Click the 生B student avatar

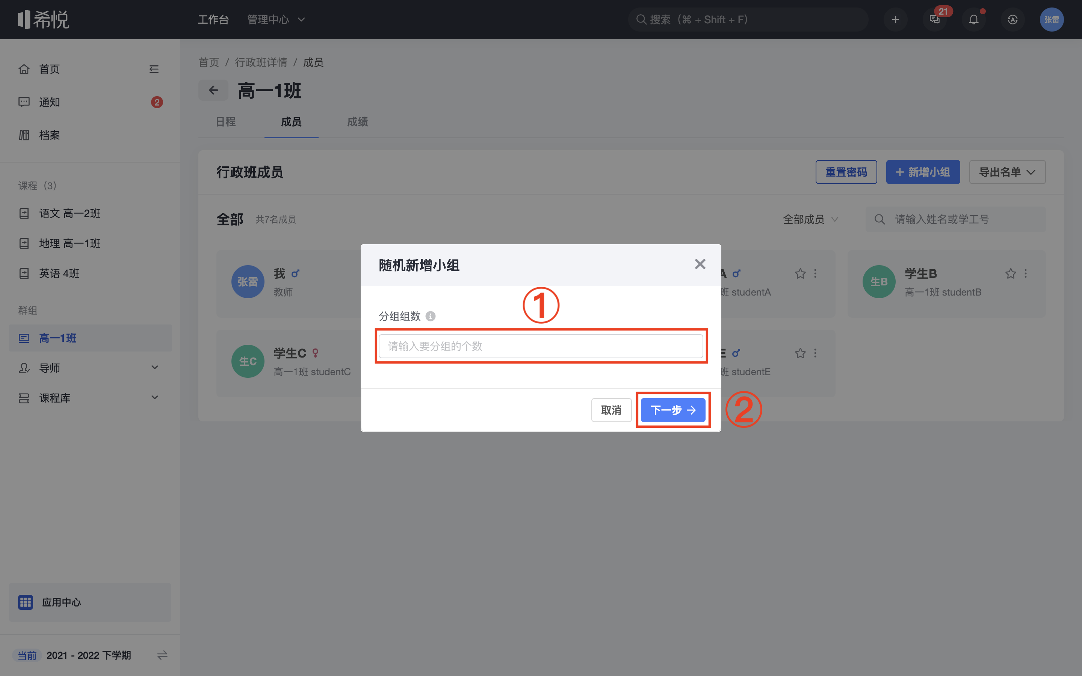(879, 282)
